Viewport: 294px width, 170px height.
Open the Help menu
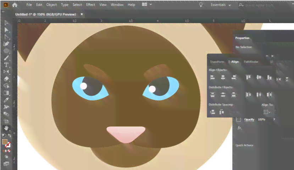pyautogui.click(x=131, y=5)
